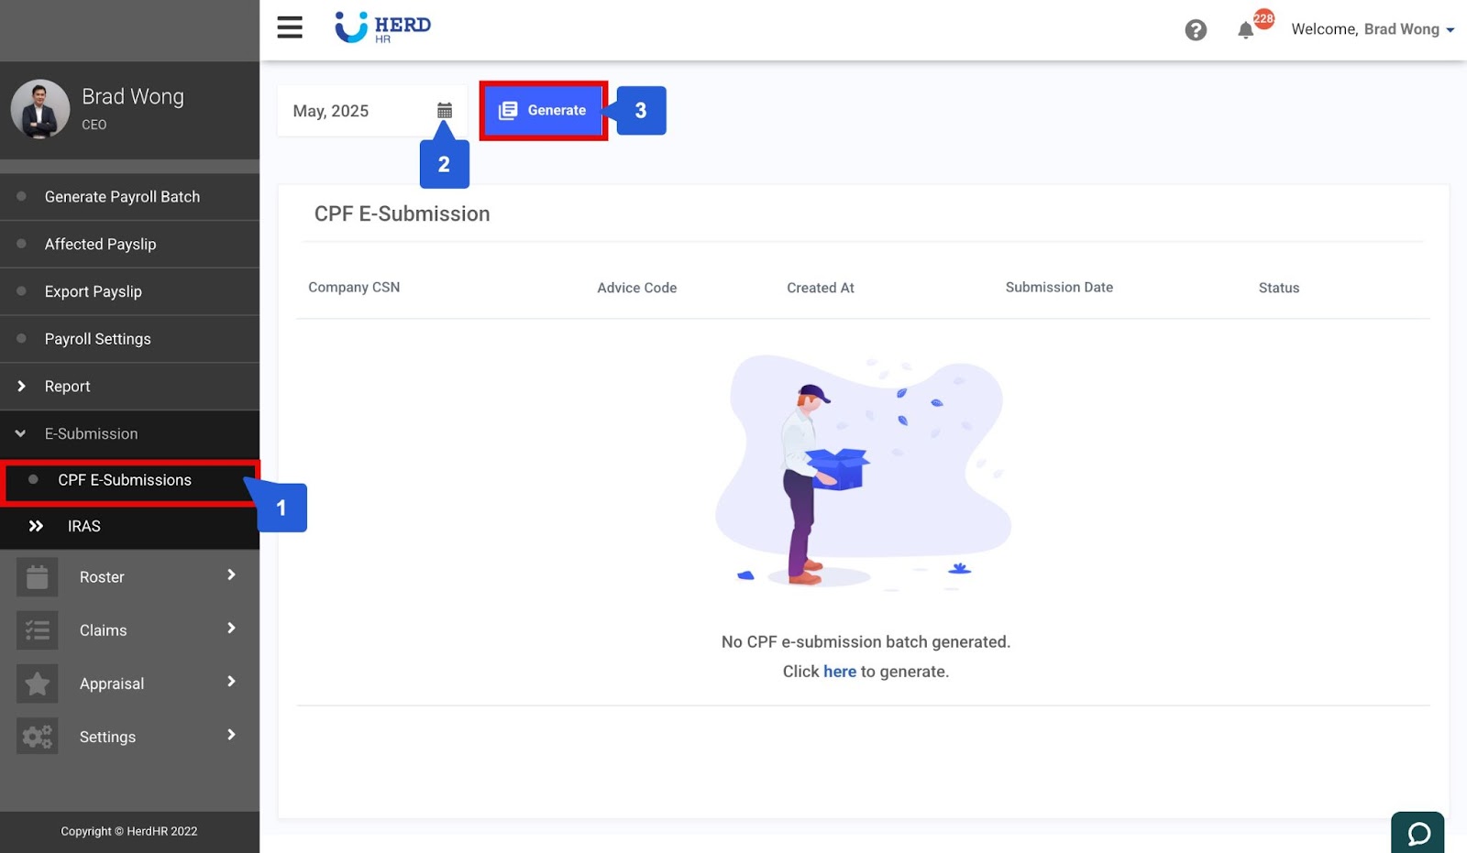Go to Payroll Settings

(x=97, y=339)
